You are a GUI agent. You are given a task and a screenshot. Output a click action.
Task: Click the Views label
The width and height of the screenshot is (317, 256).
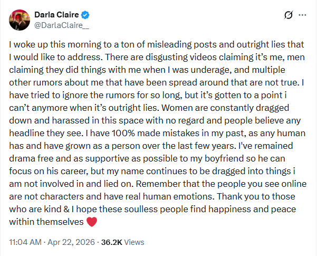coord(134,242)
